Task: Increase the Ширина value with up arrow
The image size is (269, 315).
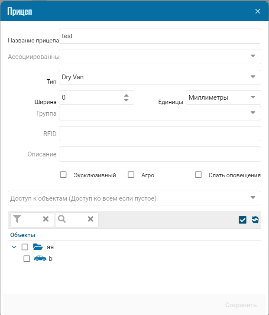Action: 126,95
